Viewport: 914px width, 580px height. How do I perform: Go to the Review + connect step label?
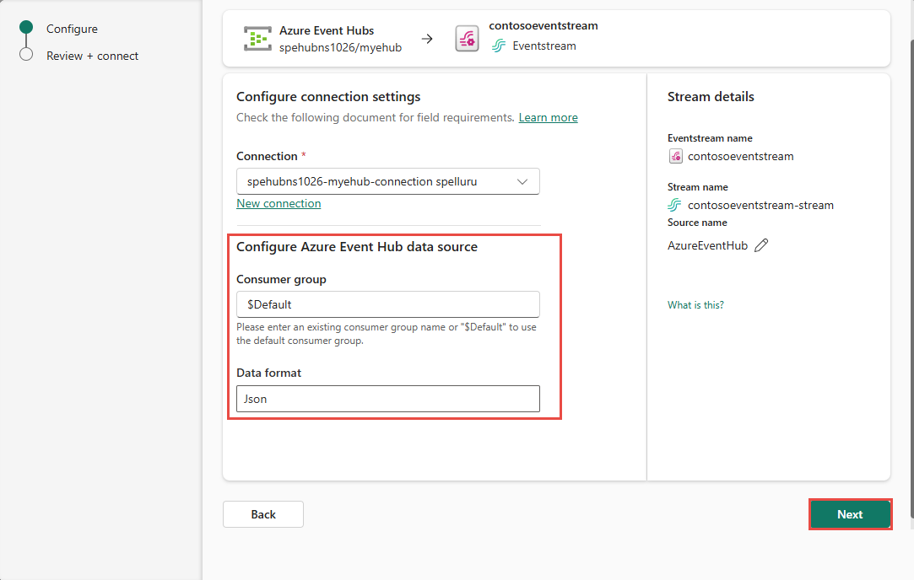click(x=93, y=56)
